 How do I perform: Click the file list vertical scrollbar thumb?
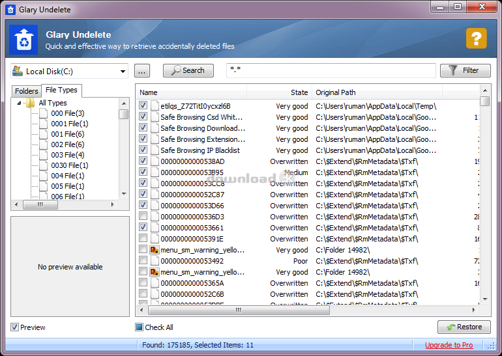pyautogui.click(x=485, y=102)
